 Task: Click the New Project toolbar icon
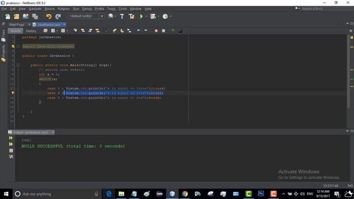click(17, 17)
